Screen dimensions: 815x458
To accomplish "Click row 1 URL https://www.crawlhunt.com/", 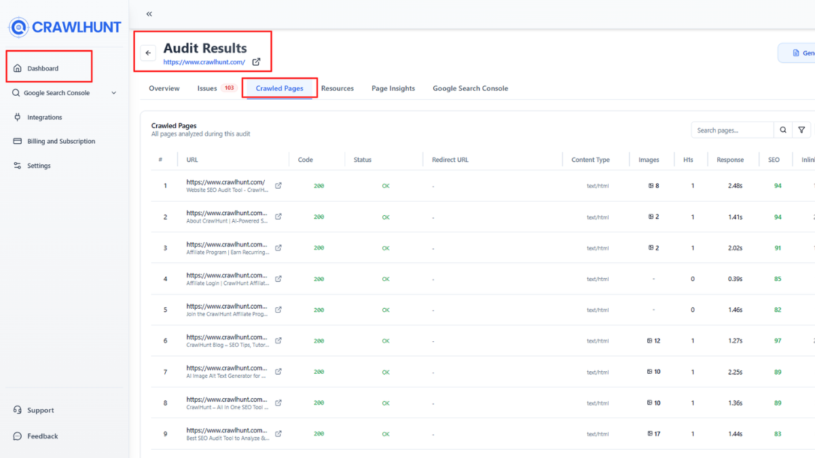I will tap(225, 183).
